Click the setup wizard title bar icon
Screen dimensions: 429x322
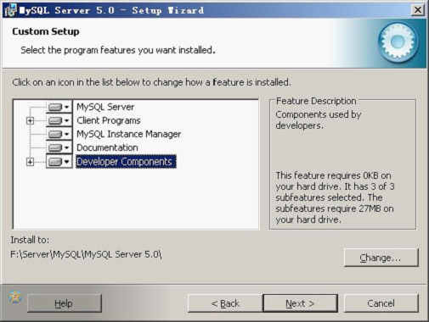(10, 10)
